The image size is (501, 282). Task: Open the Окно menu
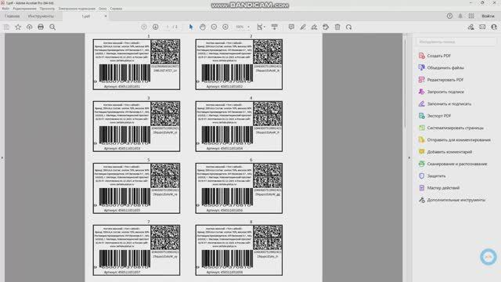click(103, 9)
